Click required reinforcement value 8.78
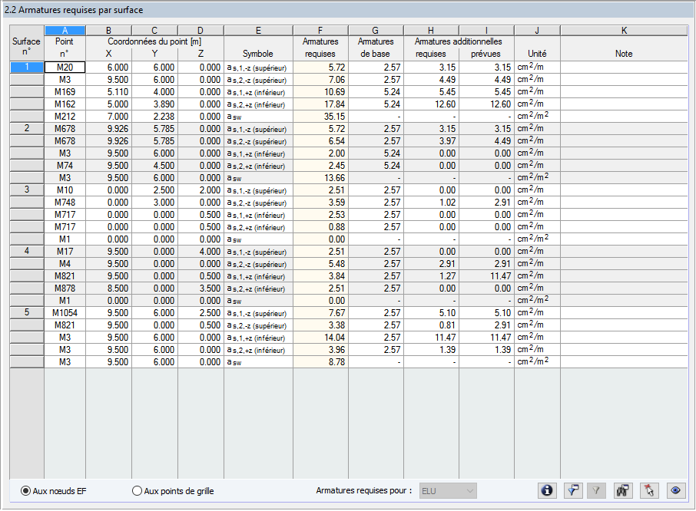Screen dimensions: 696x511 [320, 362]
